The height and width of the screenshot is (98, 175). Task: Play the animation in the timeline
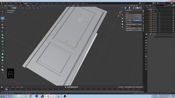pyautogui.click(x=73, y=87)
